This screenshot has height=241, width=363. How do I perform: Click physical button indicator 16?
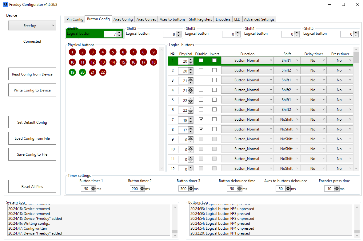133,62
